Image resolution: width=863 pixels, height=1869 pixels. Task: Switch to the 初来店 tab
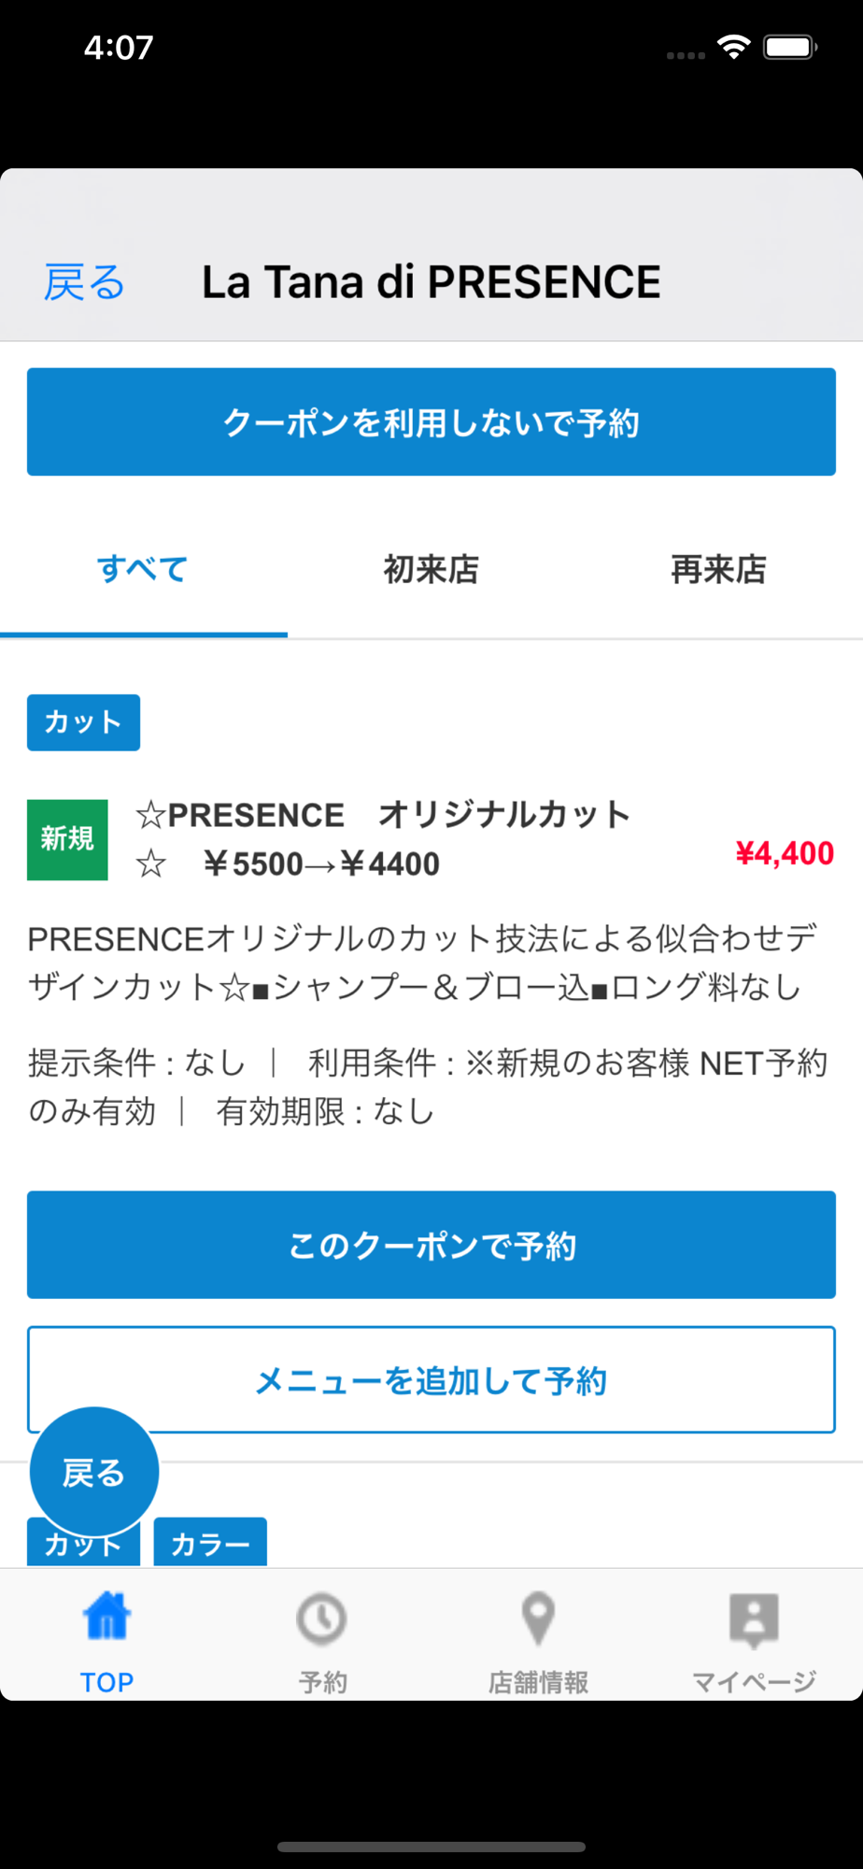[x=431, y=569]
